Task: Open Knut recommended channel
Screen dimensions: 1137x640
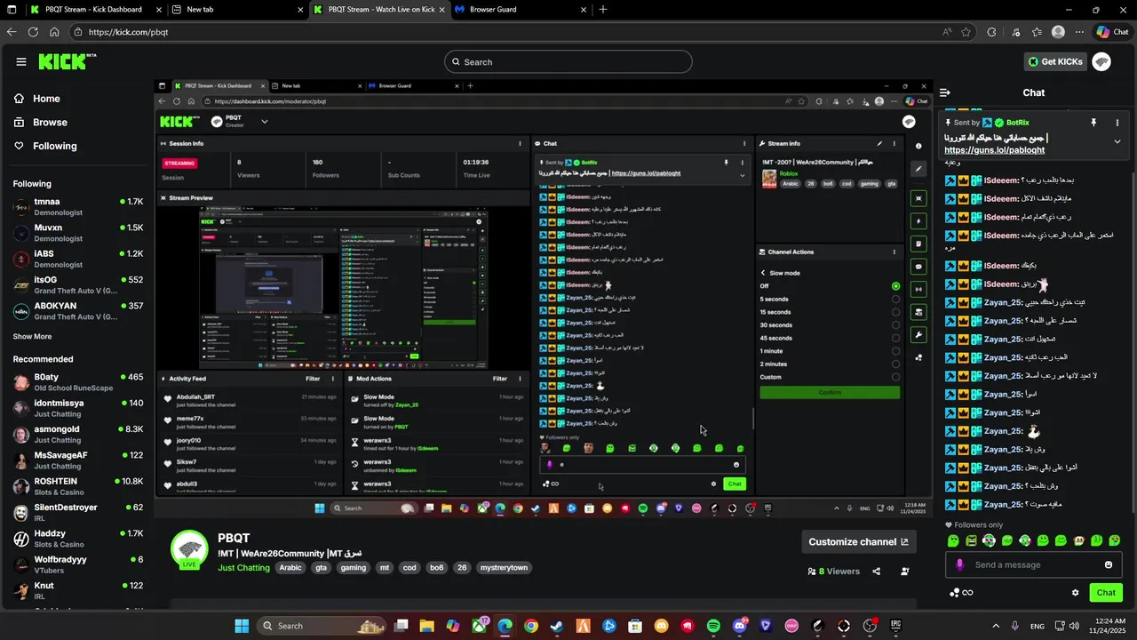Action: 78,591
